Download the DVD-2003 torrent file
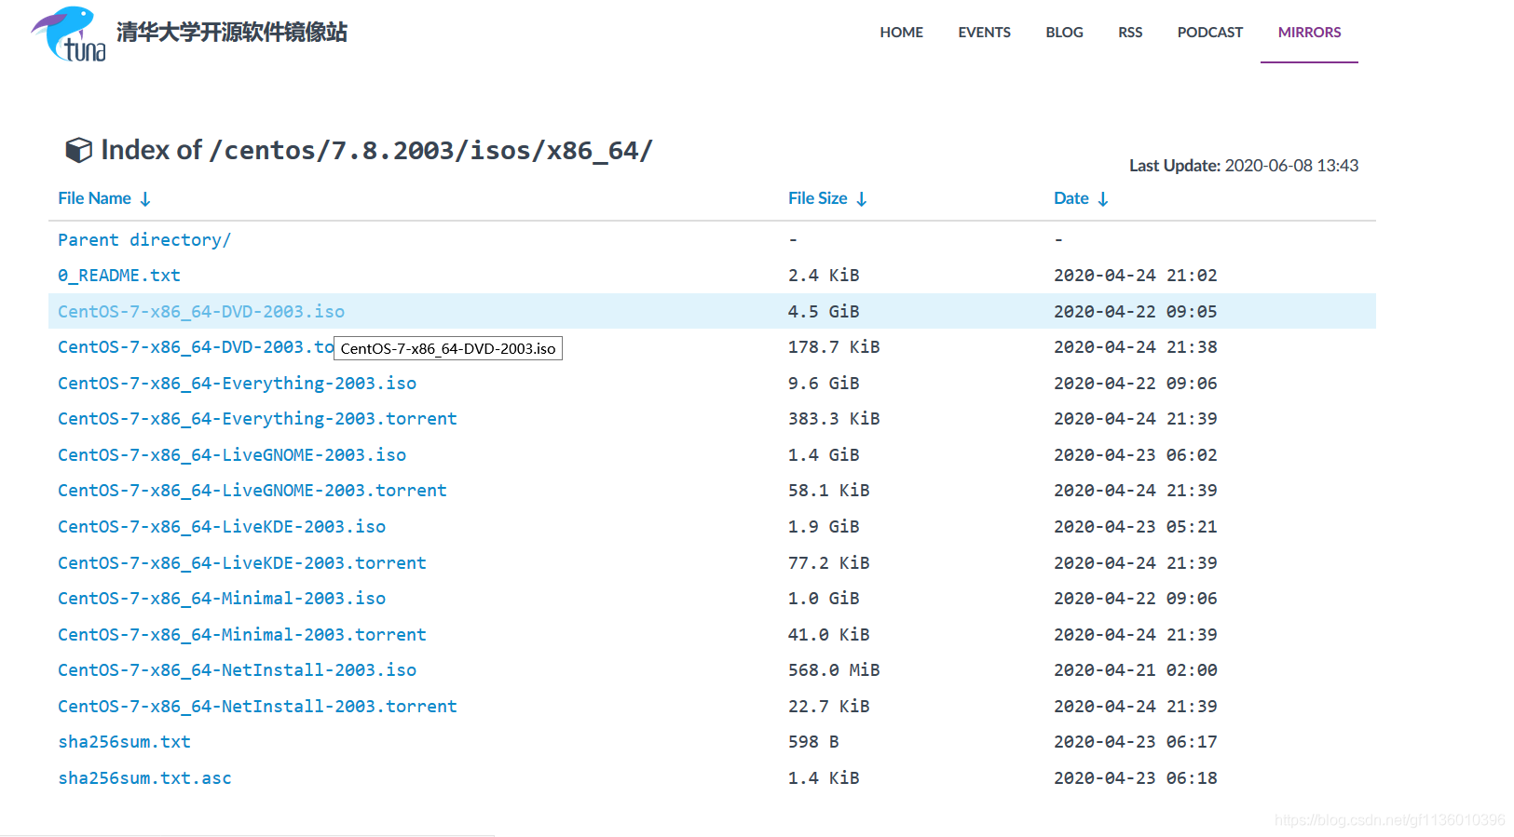The height and width of the screenshot is (837, 1514). pos(196,347)
